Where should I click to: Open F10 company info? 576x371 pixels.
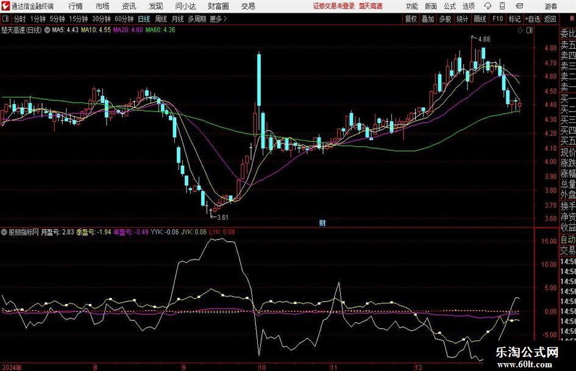pyautogui.click(x=497, y=19)
